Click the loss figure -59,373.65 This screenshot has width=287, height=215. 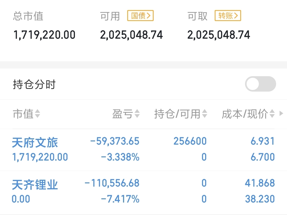point(115,141)
